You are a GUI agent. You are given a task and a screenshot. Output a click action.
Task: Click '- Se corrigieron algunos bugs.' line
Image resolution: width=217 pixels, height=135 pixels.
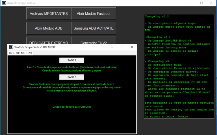click(x=170, y=23)
